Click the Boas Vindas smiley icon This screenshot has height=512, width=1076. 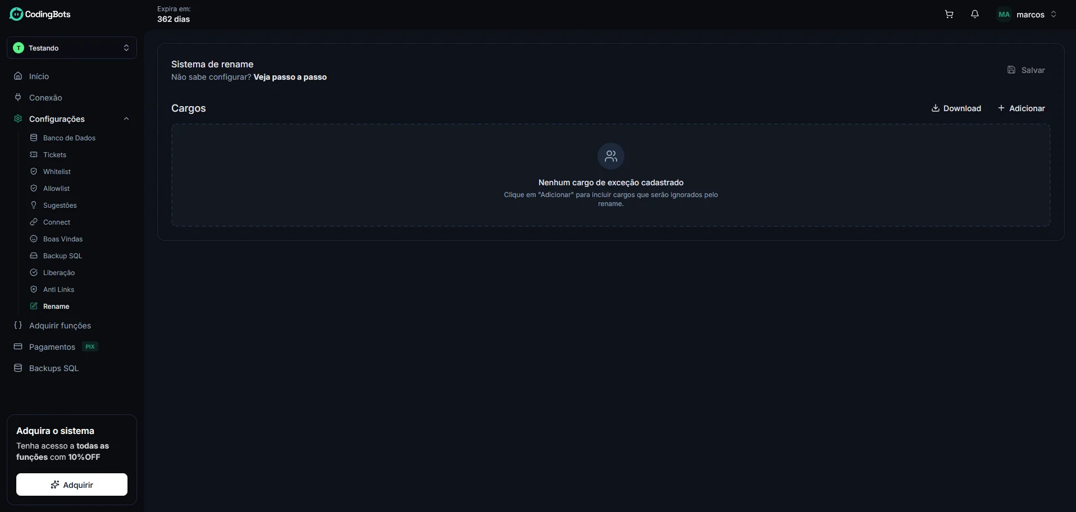point(34,239)
